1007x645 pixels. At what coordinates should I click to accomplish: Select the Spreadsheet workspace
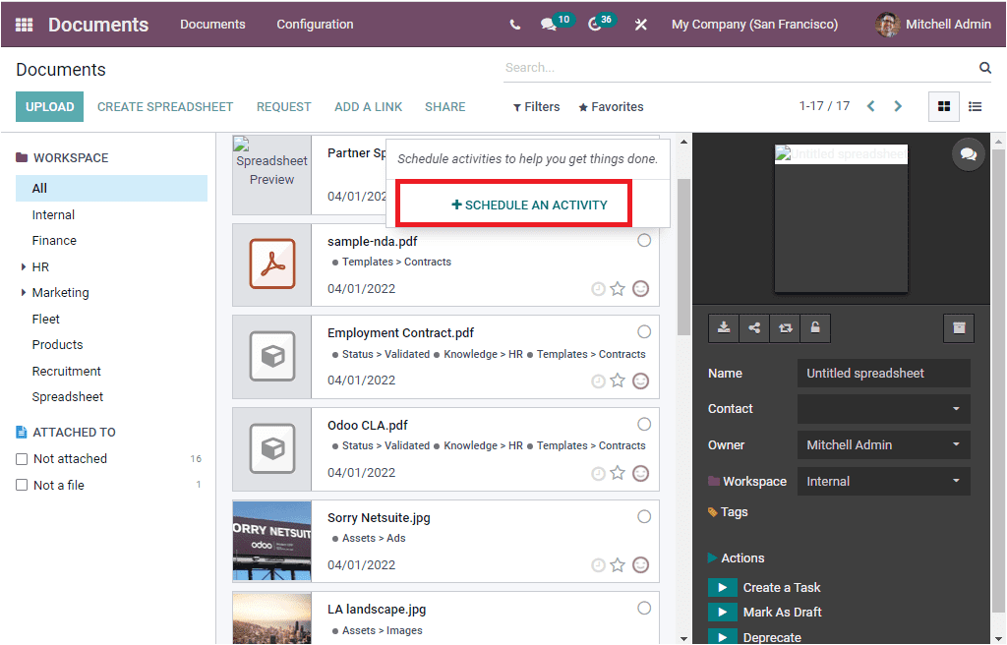[x=68, y=397]
